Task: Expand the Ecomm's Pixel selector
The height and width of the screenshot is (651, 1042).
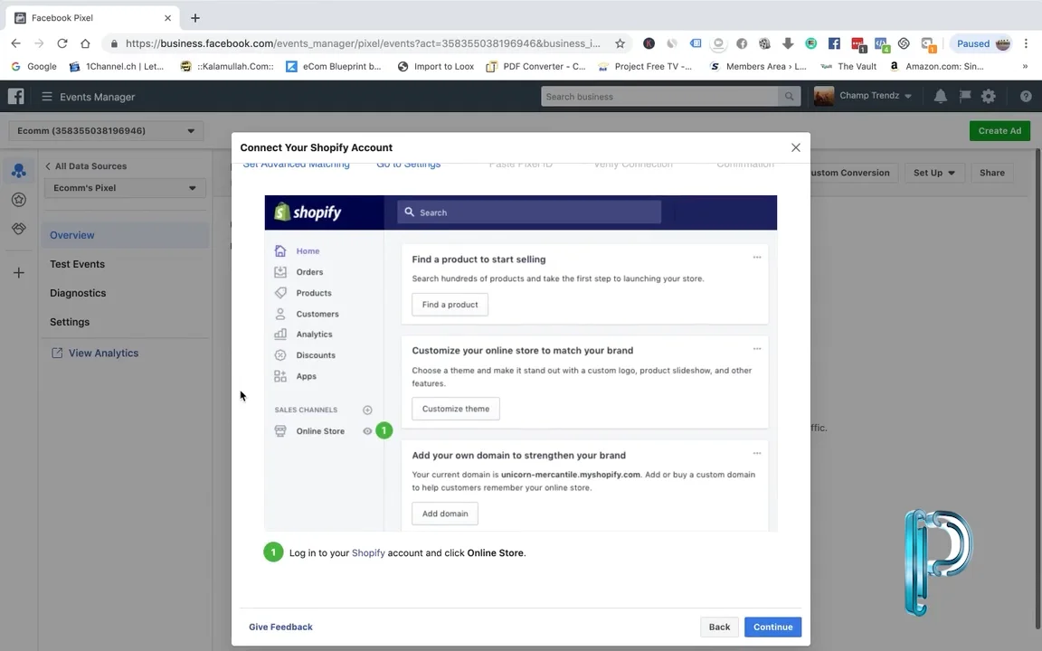Action: click(x=125, y=188)
